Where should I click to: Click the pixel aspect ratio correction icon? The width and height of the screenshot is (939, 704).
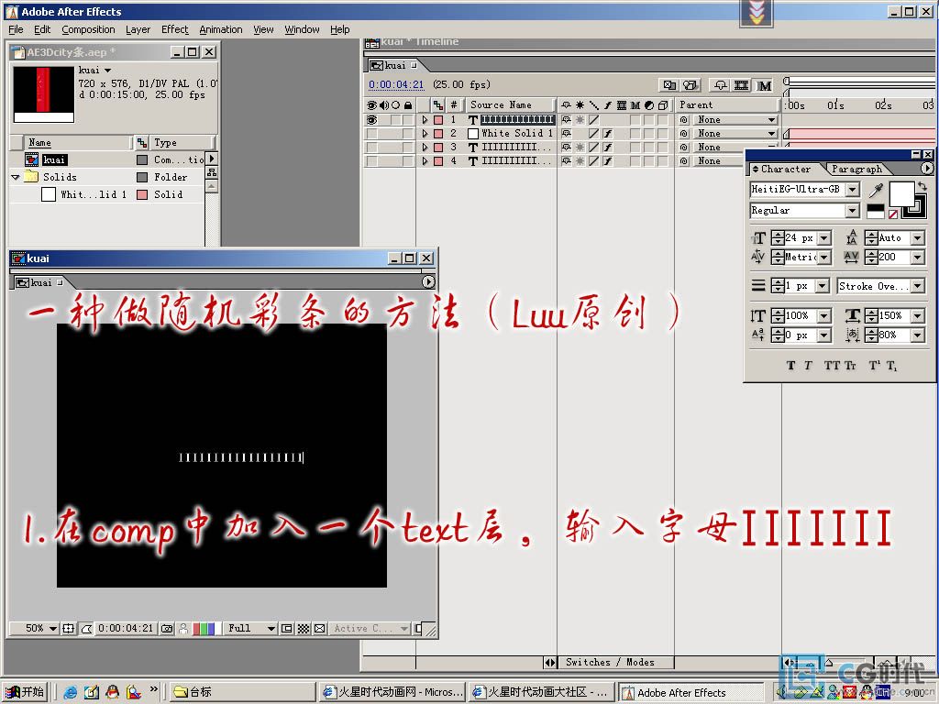(x=320, y=629)
